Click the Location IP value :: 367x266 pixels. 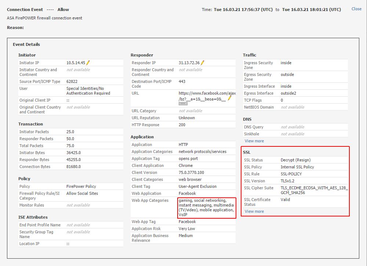point(68,244)
